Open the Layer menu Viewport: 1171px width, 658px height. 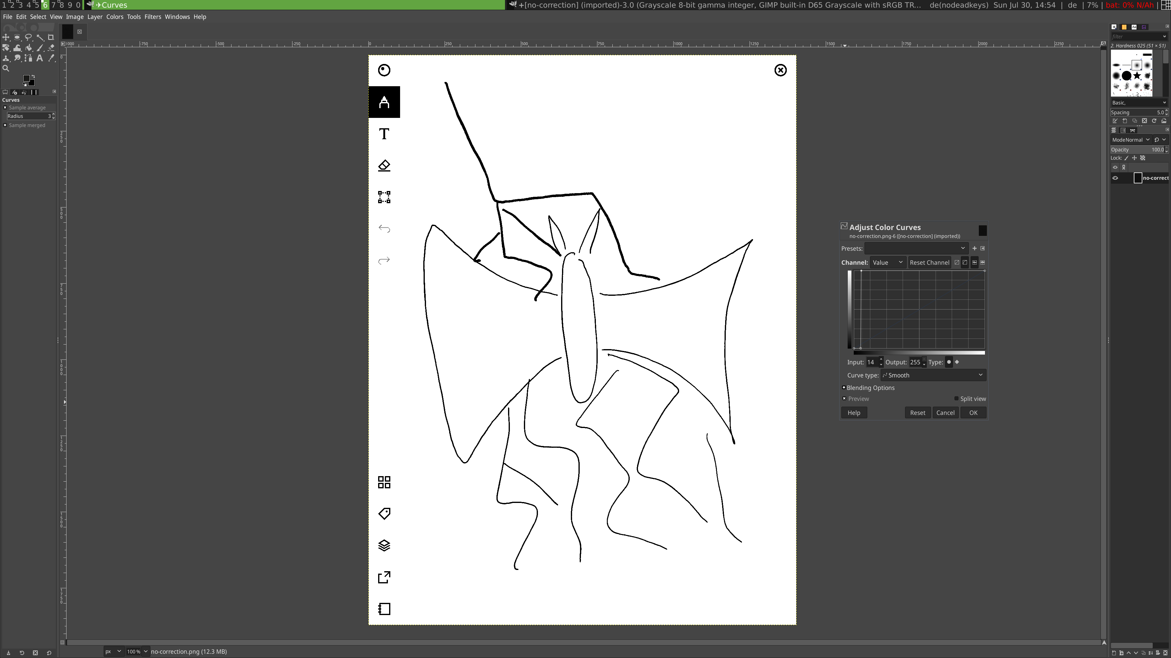pos(95,17)
